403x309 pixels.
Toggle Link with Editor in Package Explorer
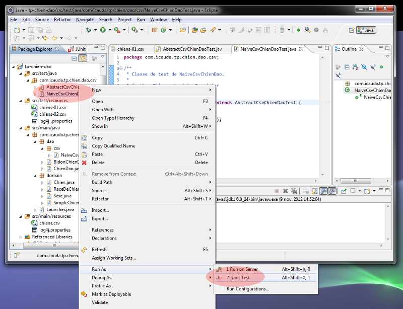(x=83, y=59)
